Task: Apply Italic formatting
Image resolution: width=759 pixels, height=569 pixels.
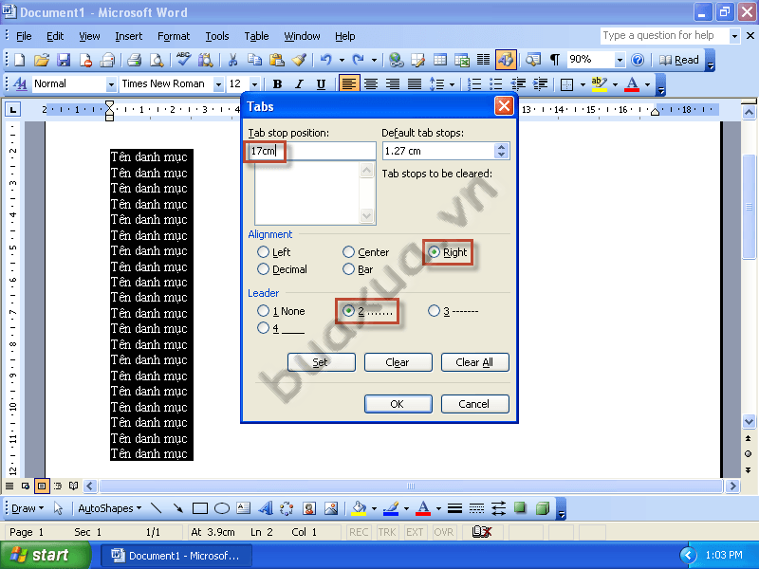Action: point(299,84)
